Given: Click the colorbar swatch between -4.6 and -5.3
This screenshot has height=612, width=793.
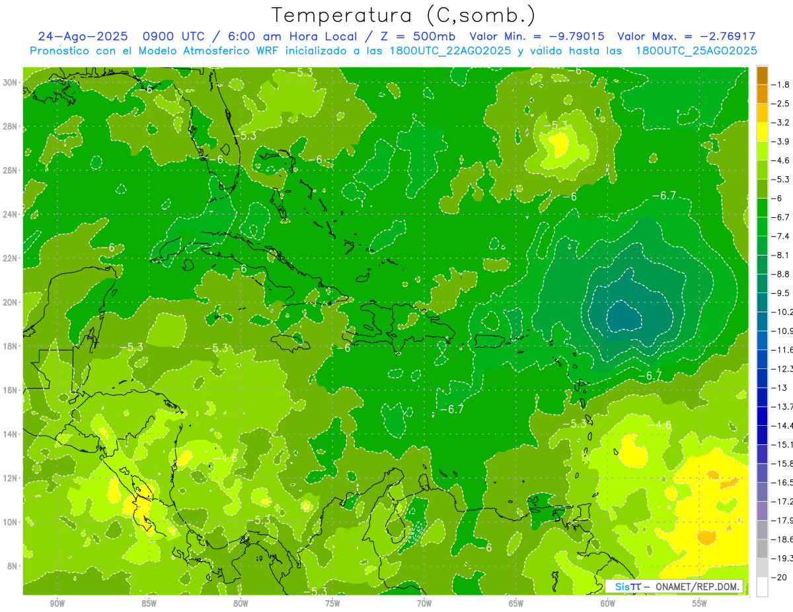Looking at the screenshot, I should [762, 170].
